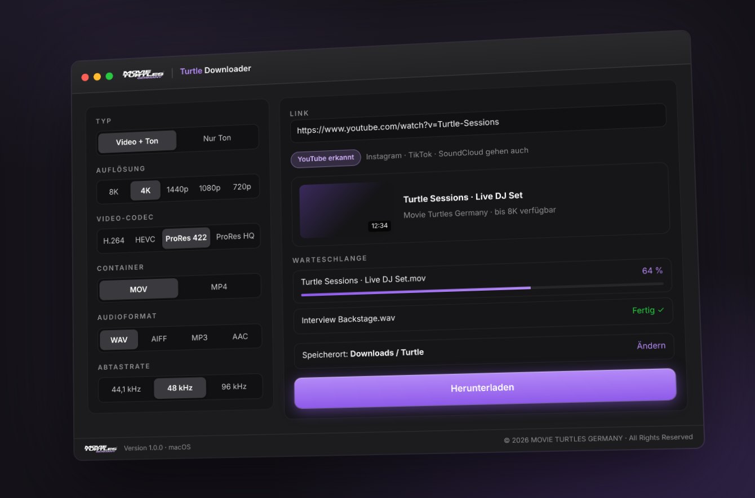The width and height of the screenshot is (755, 498).
Task: Click the Movie Turtles logo in title bar
Action: click(144, 74)
